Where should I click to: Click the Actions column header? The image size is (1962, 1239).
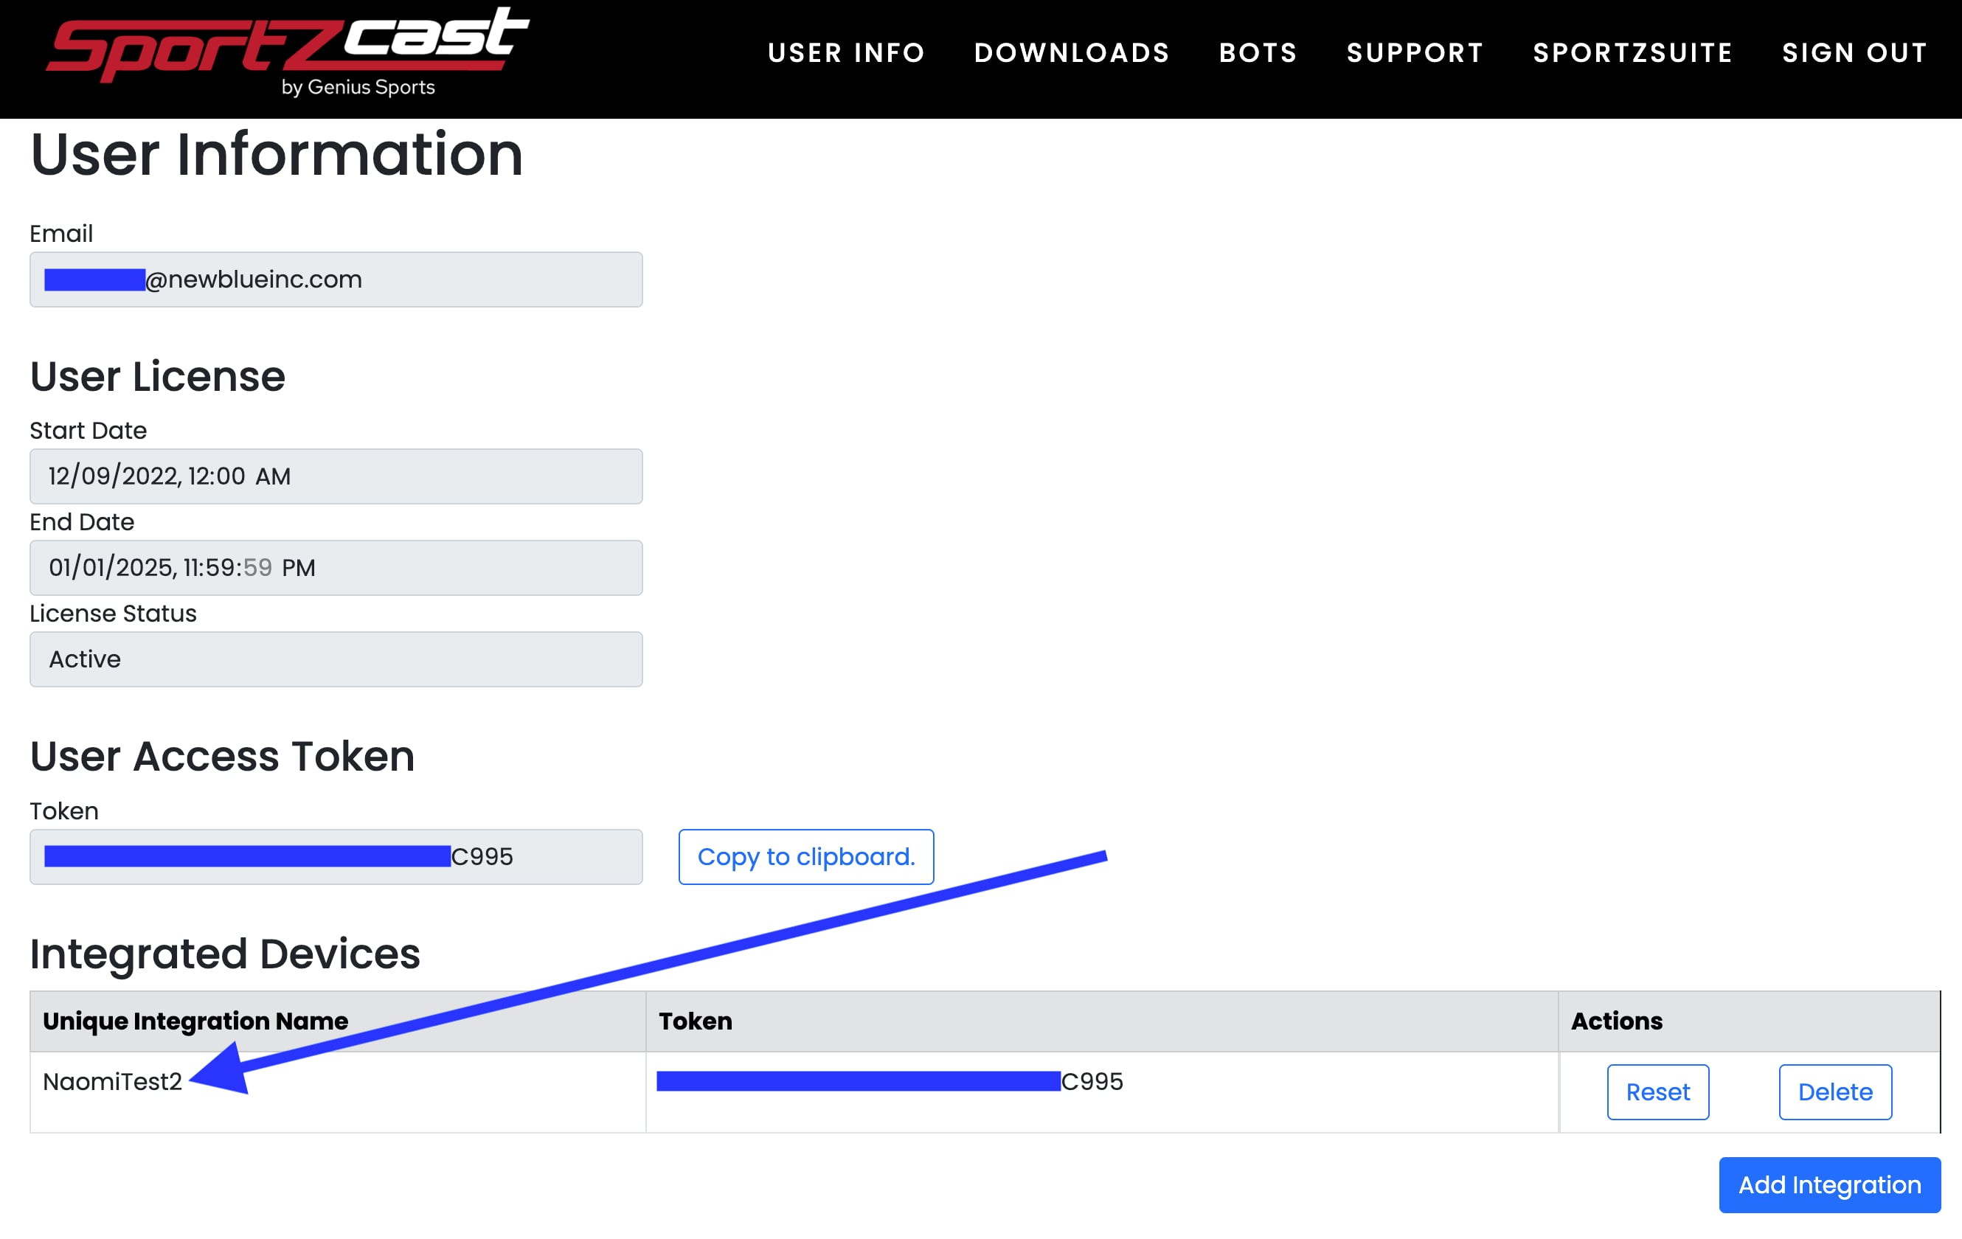coord(1749,1021)
